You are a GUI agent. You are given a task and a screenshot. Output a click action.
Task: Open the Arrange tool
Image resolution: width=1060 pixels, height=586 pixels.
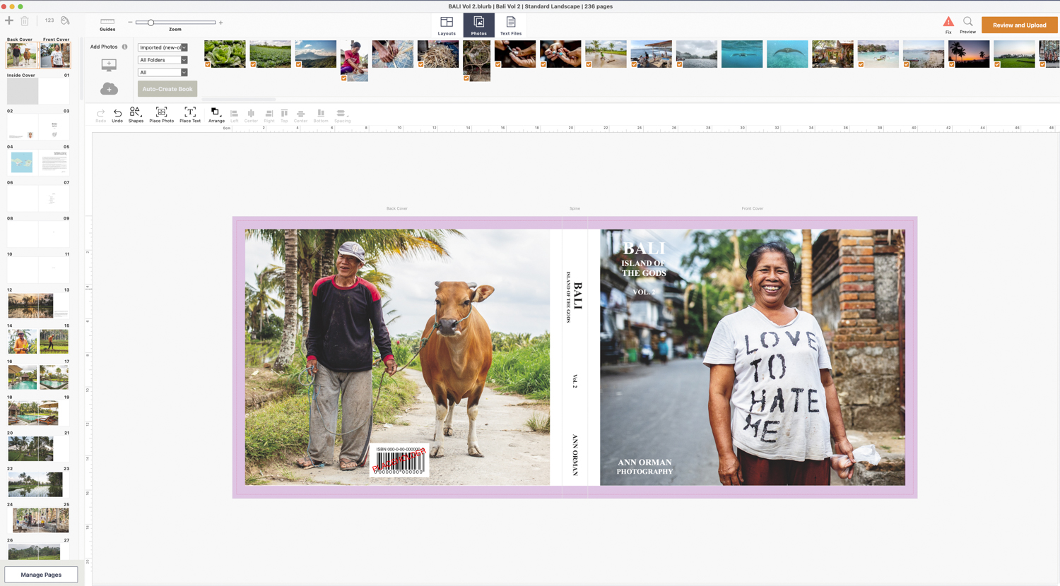tap(216, 114)
